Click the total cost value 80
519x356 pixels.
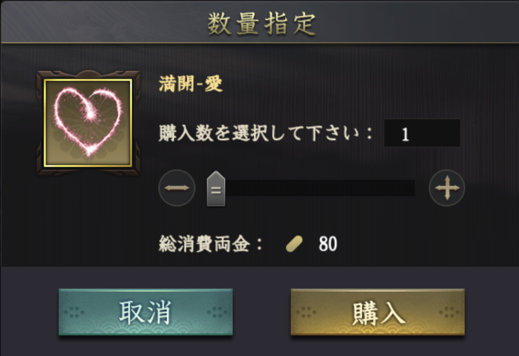[328, 244]
